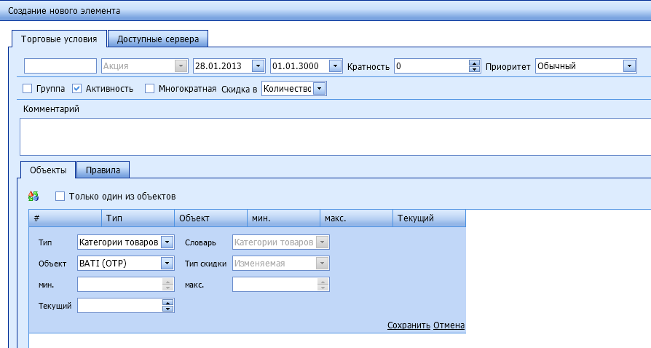Uncheck the Активность checkbox
The height and width of the screenshot is (348, 651).
click(x=77, y=89)
